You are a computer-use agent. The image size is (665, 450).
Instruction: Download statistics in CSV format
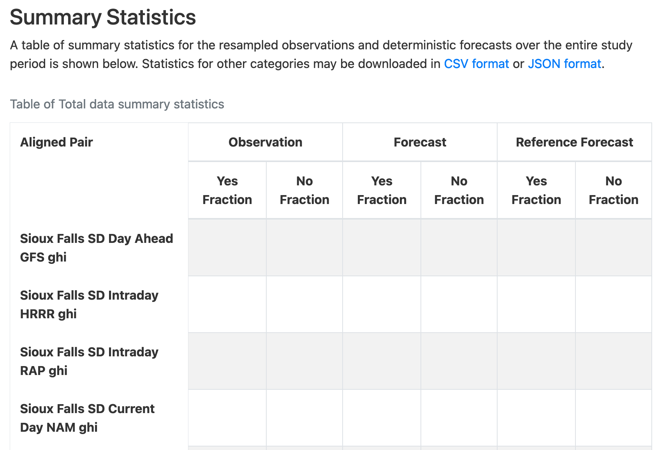tap(476, 64)
